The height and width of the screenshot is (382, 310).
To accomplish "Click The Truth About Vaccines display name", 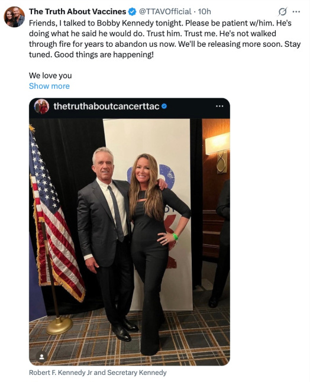I will [77, 11].
